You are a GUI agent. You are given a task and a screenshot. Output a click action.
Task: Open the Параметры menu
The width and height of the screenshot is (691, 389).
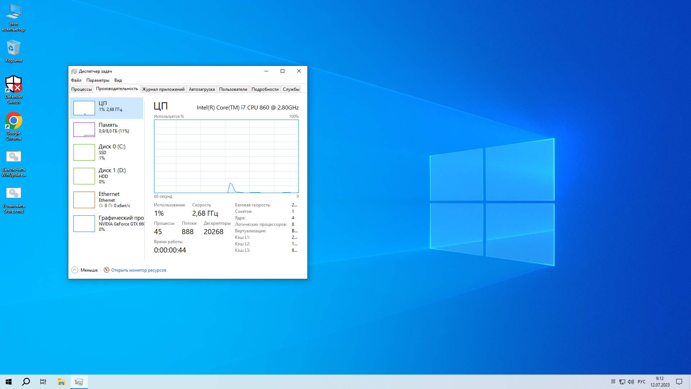[x=98, y=80]
